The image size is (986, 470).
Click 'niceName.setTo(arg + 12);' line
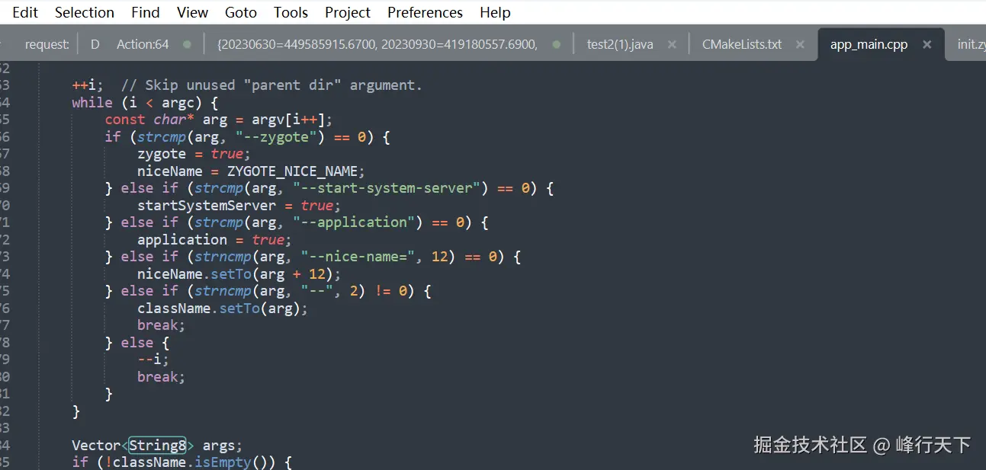(239, 274)
